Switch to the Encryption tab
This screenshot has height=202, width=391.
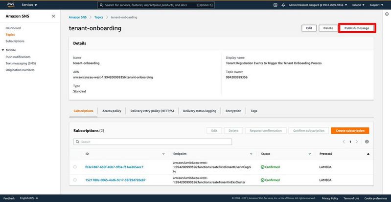[233, 111]
